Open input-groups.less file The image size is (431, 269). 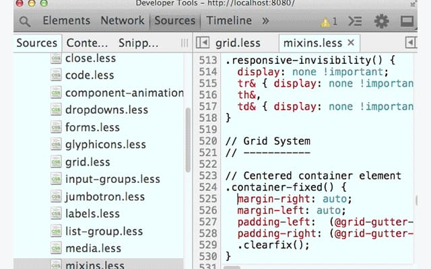click(x=112, y=180)
